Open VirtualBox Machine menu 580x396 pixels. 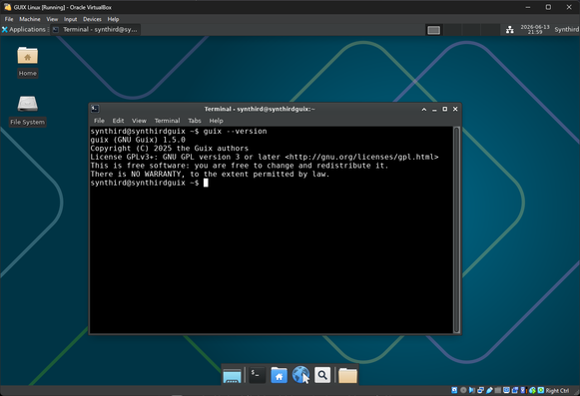(x=30, y=19)
